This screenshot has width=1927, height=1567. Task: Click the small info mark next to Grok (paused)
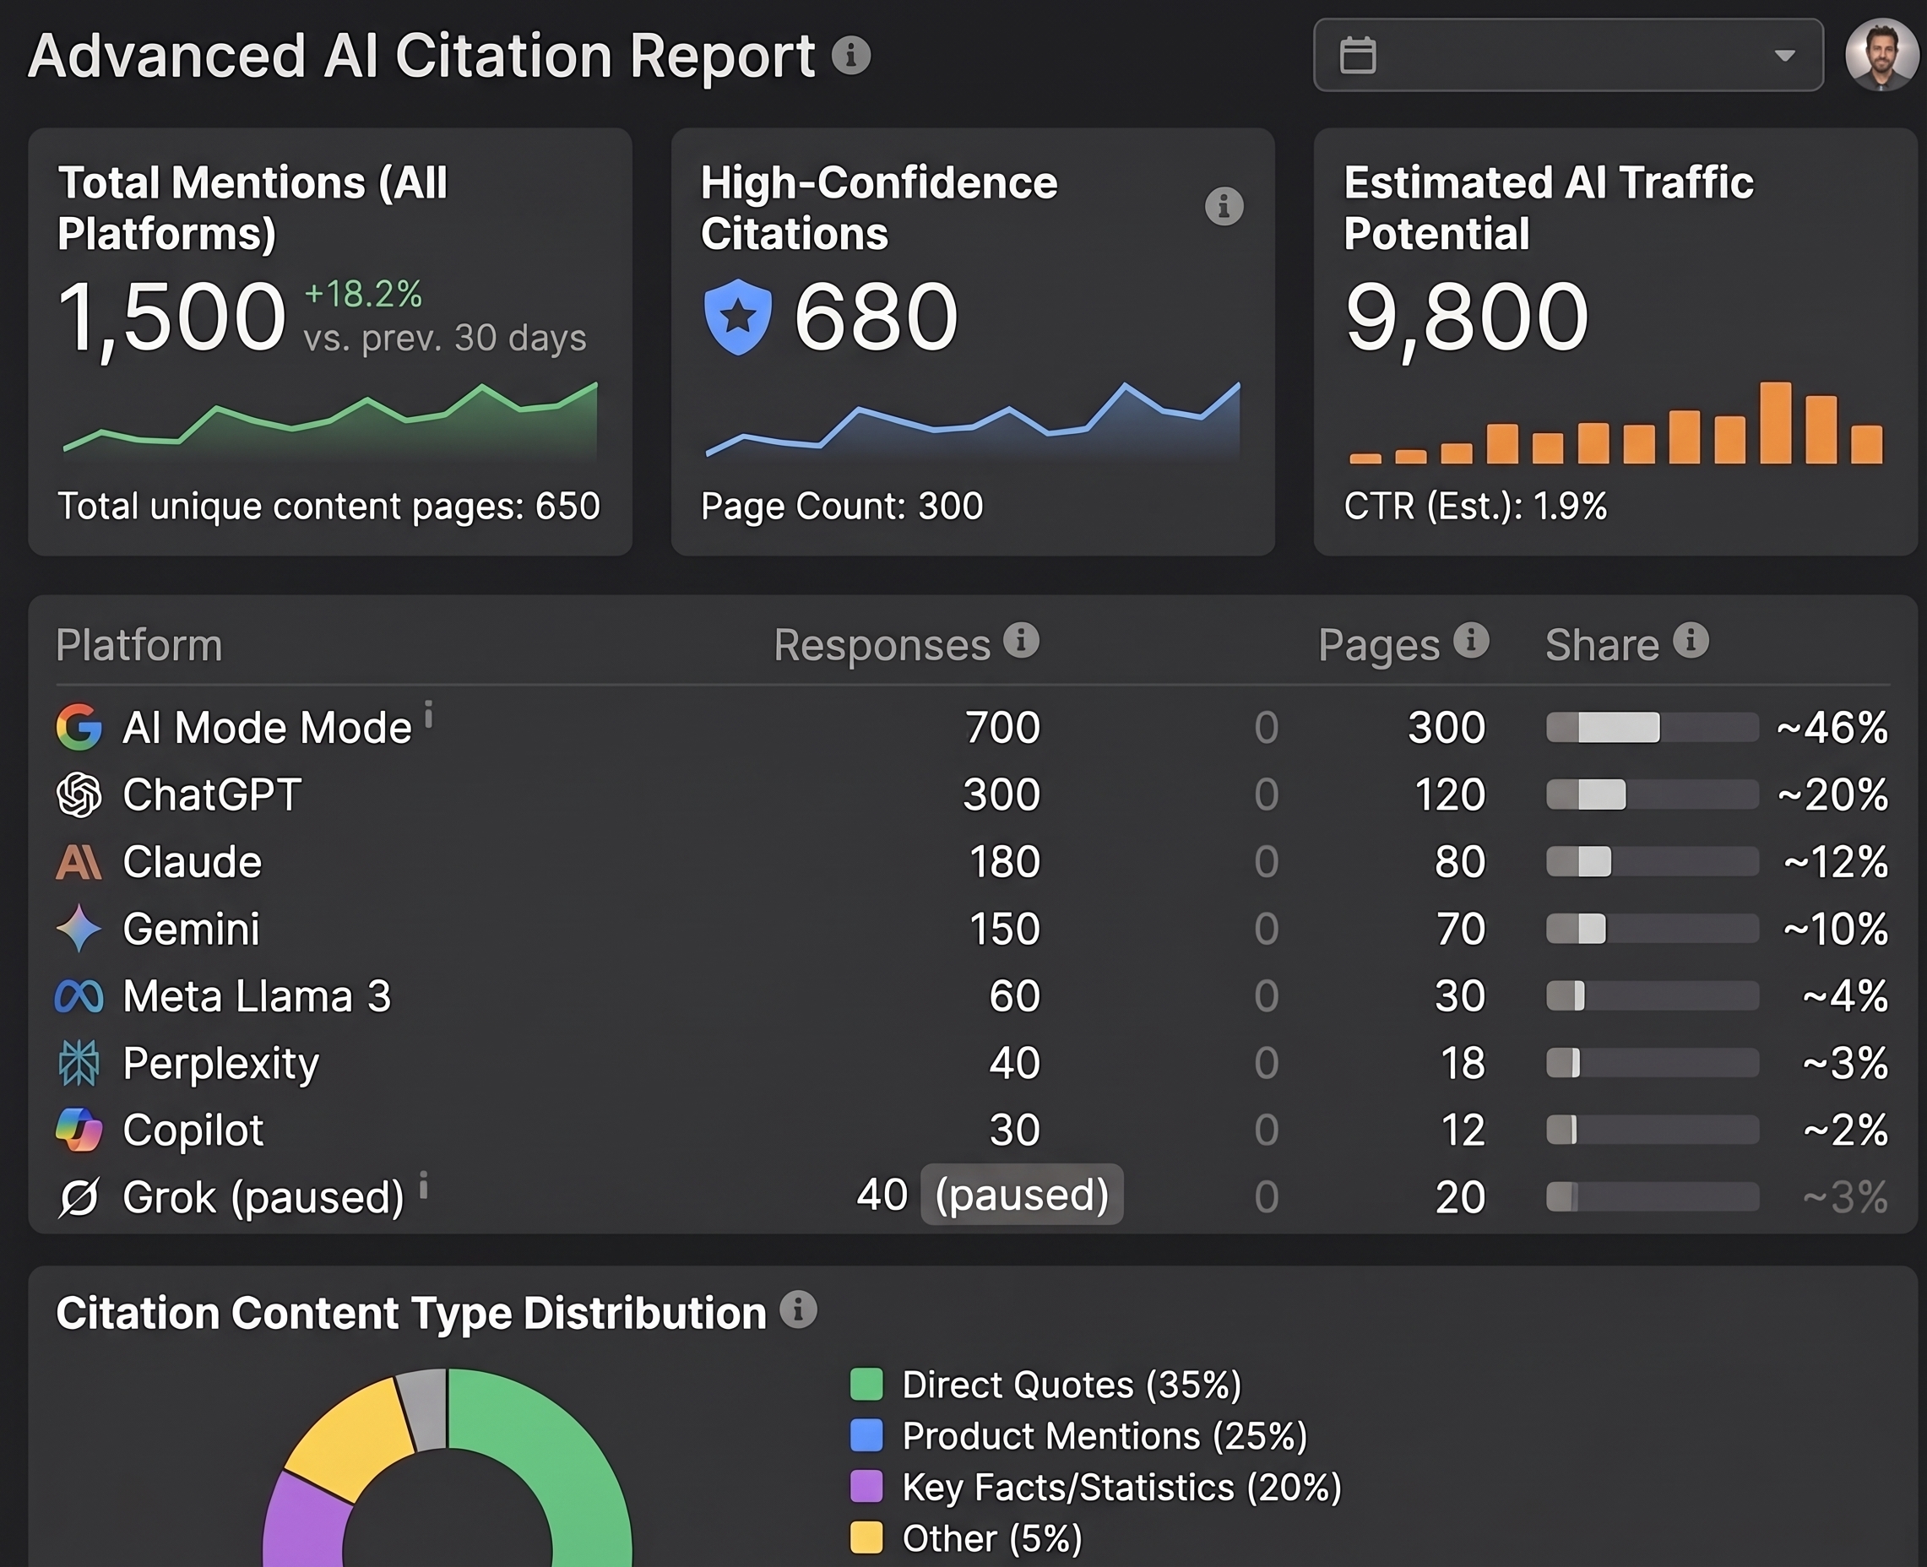coord(423,1184)
